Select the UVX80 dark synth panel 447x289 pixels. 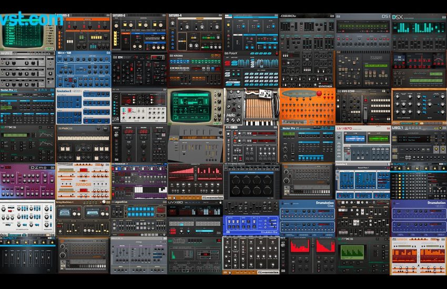click(x=195, y=219)
